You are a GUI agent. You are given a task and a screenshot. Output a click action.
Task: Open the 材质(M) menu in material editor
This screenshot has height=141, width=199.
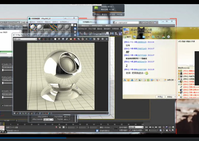40,22
